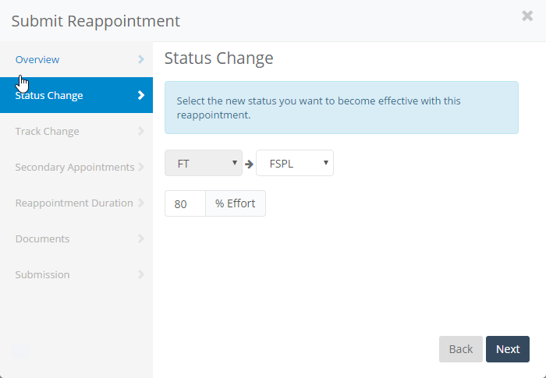The width and height of the screenshot is (546, 378).
Task: Open the Documents step
Action: 42,239
